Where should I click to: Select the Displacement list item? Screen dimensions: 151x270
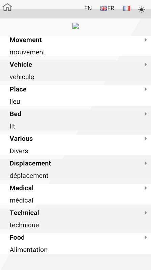76,169
